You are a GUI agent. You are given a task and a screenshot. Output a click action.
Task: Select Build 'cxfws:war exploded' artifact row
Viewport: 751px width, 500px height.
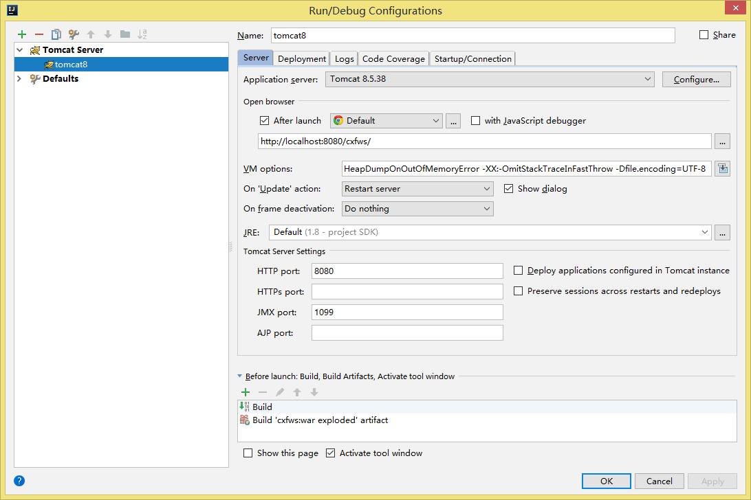(x=487, y=420)
